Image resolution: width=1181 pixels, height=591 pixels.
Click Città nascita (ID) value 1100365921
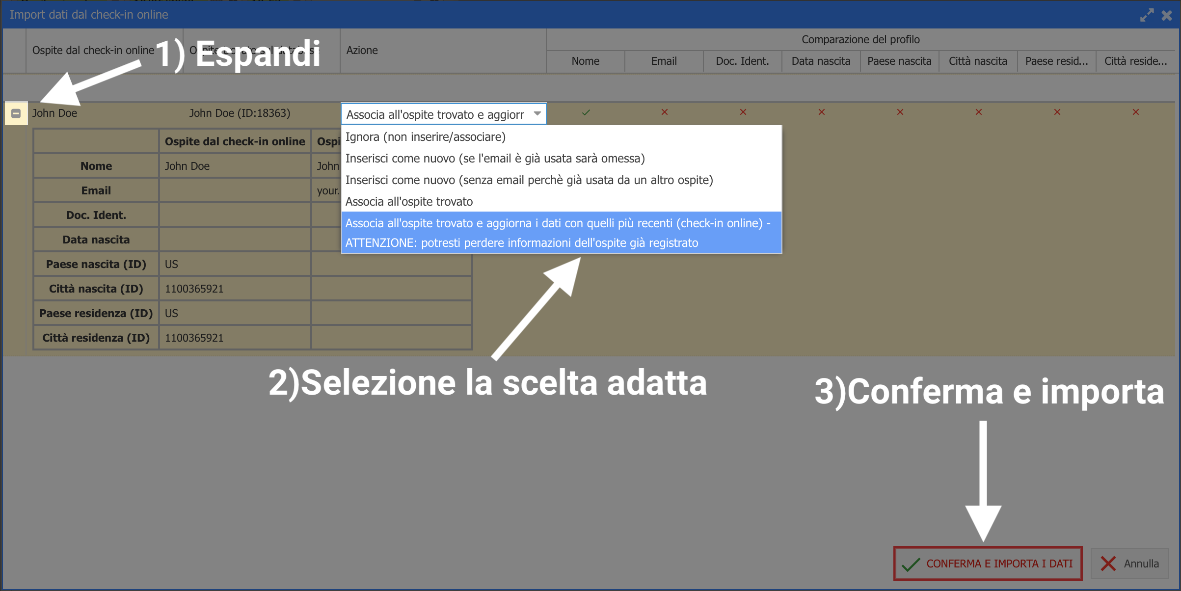[x=194, y=289]
